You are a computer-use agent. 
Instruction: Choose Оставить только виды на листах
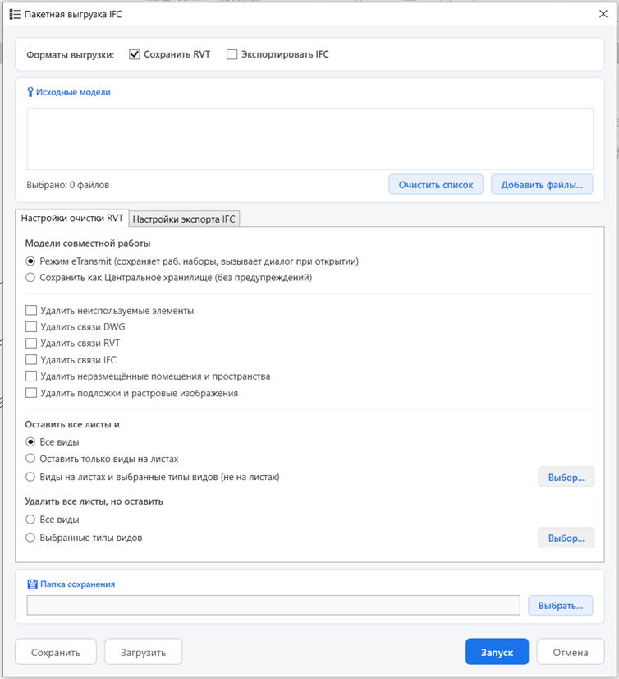pyautogui.click(x=30, y=459)
